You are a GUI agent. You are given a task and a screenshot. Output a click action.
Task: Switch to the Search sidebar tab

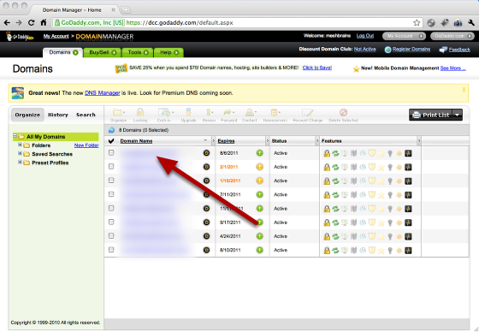86,115
